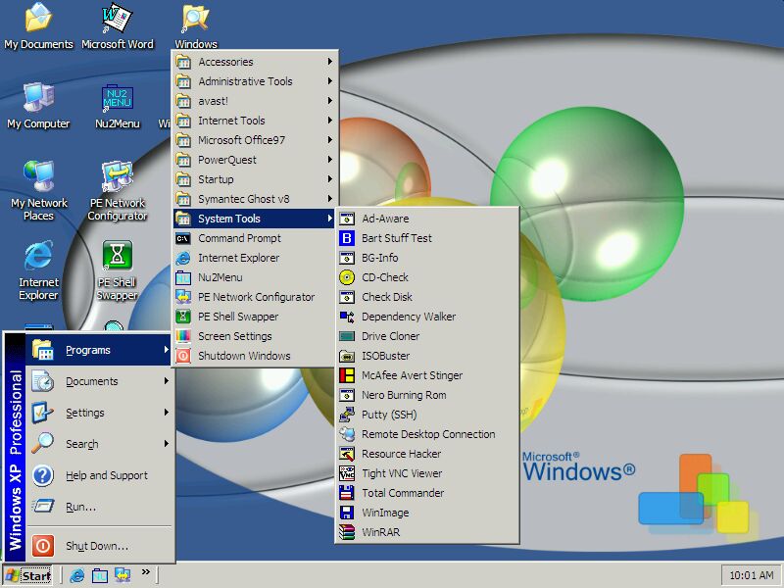Image resolution: width=784 pixels, height=588 pixels.
Task: Click Command Prompt icon in Programs menu
Action: point(183,238)
